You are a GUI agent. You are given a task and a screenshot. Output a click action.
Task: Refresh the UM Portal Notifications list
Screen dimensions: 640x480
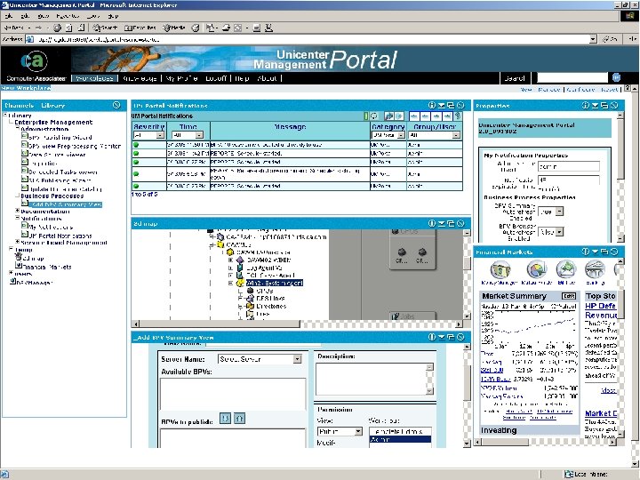[x=374, y=116]
